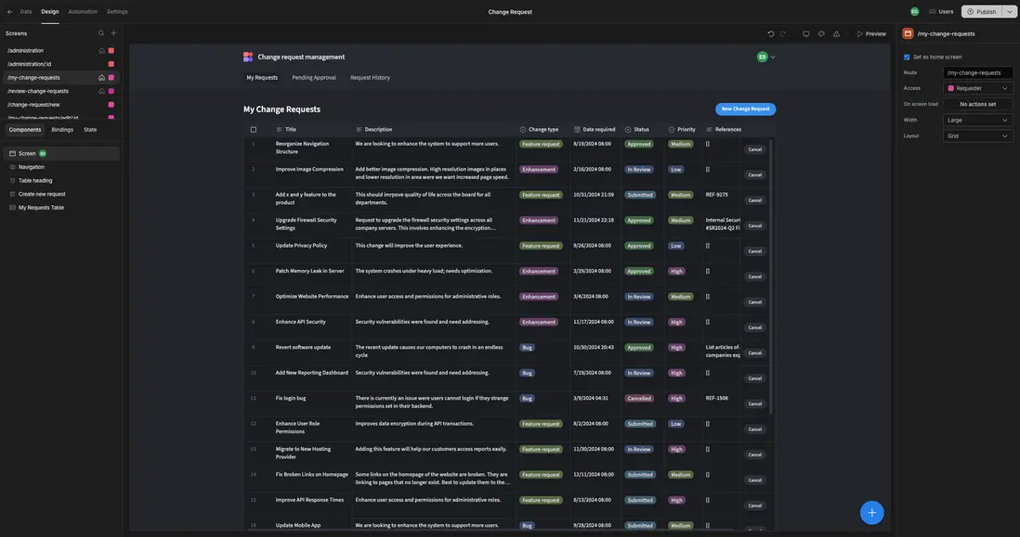Add a new screen with the plus icon
The width and height of the screenshot is (1020, 537).
point(113,32)
